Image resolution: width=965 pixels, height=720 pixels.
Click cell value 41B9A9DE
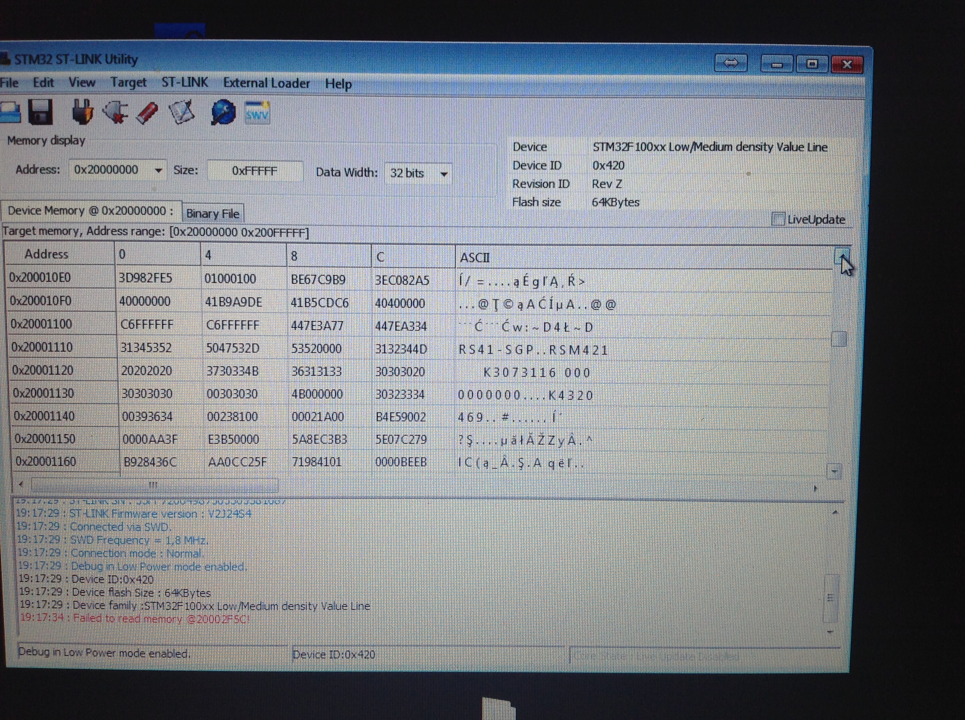pos(233,302)
